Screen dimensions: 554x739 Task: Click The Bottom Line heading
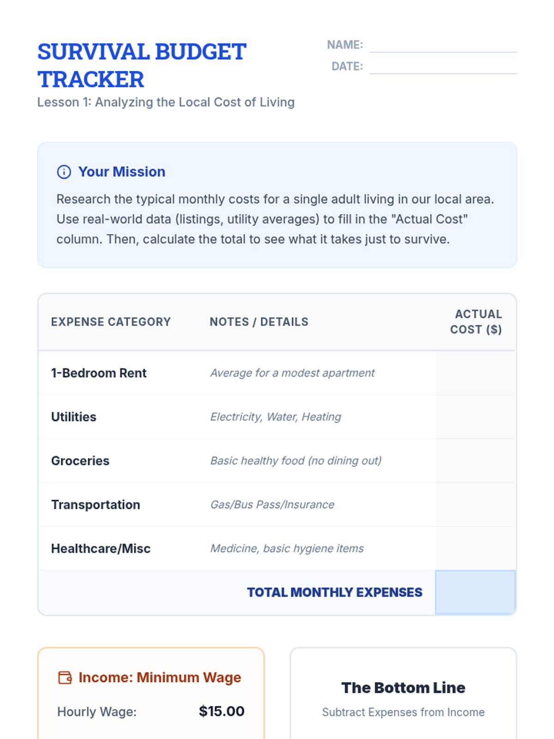pos(403,688)
